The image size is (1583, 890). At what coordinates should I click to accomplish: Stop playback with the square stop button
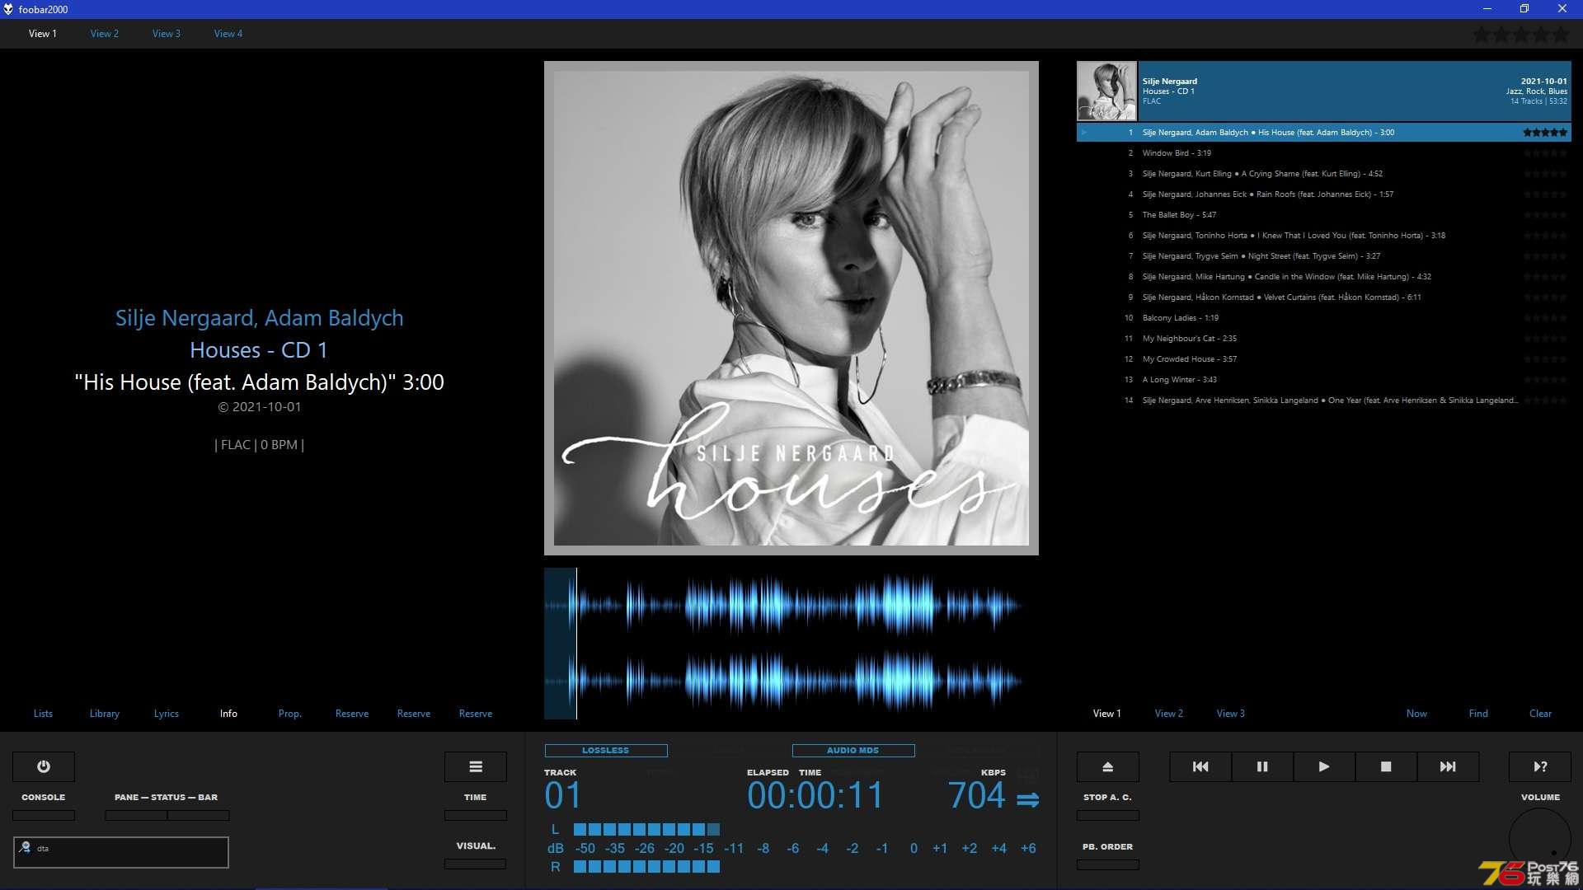click(1386, 766)
